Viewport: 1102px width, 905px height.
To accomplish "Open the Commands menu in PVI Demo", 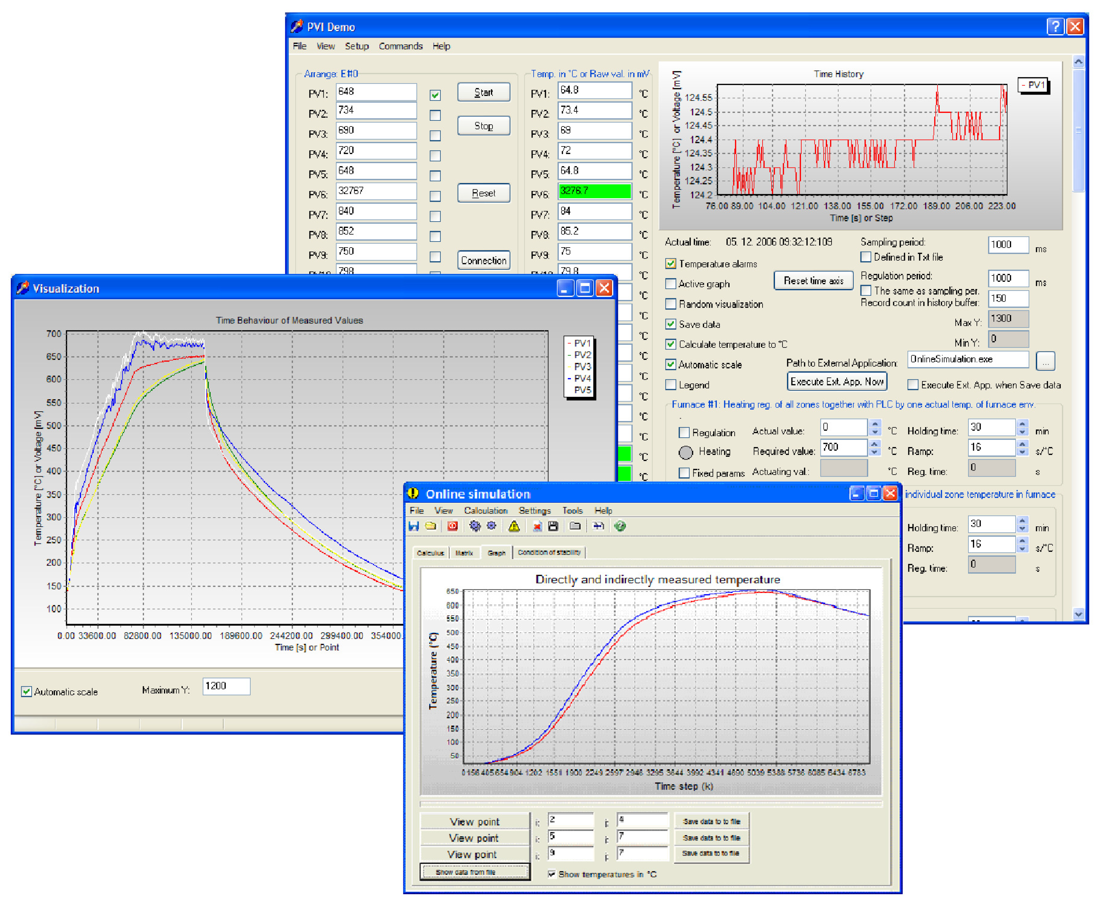I will 400,46.
